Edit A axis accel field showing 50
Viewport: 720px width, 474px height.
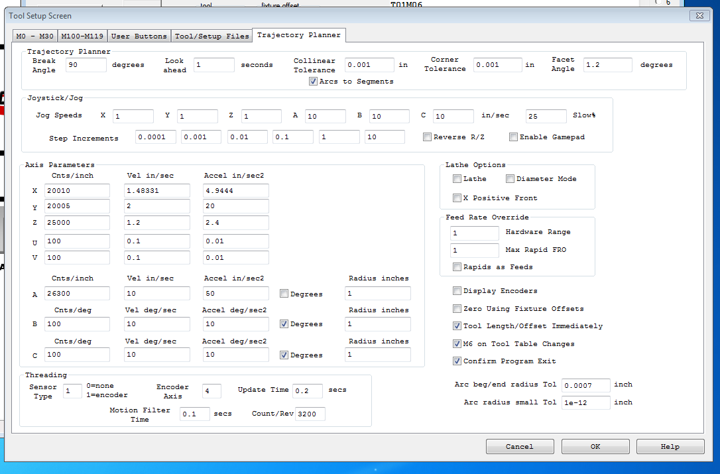tap(236, 294)
